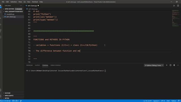Switch to the Debug Console tab

(55, 65)
